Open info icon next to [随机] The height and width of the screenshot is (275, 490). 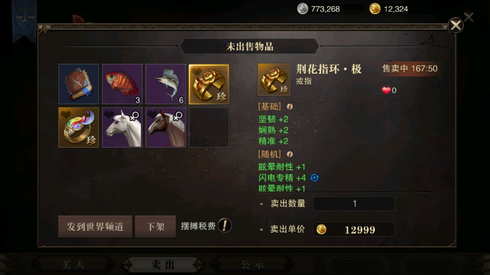290,154
